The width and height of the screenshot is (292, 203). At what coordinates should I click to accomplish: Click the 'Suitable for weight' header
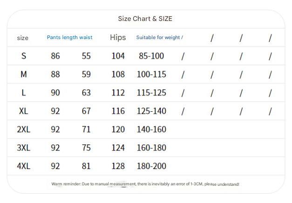(x=158, y=38)
